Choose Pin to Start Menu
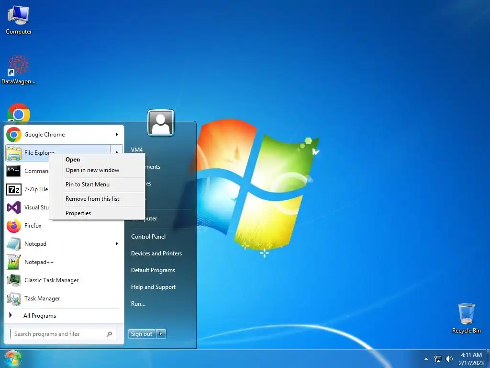The width and height of the screenshot is (490, 368). pos(88,184)
